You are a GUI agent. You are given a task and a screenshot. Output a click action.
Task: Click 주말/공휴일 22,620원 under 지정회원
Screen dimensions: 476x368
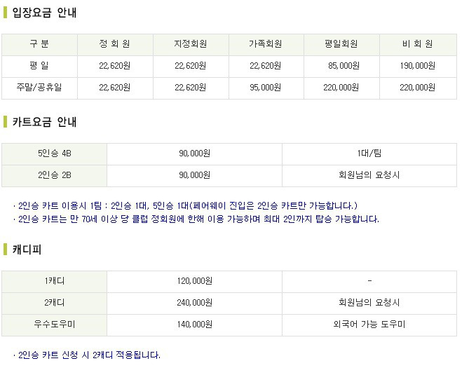click(x=191, y=88)
